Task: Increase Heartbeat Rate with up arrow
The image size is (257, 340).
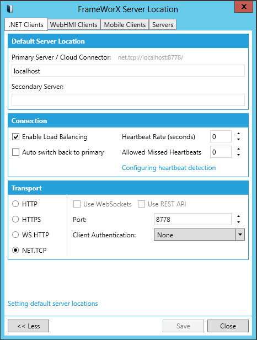Action: 238,134
